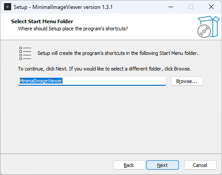Click the blank panel area below the field
222x175 pixels.
pos(111,119)
